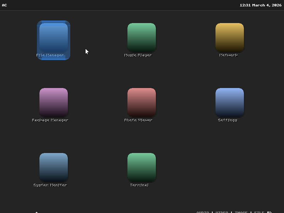Open the System Monitor app
284x213 pixels.
point(53,167)
